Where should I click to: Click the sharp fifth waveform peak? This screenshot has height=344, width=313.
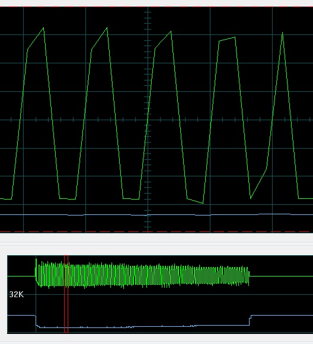click(282, 33)
